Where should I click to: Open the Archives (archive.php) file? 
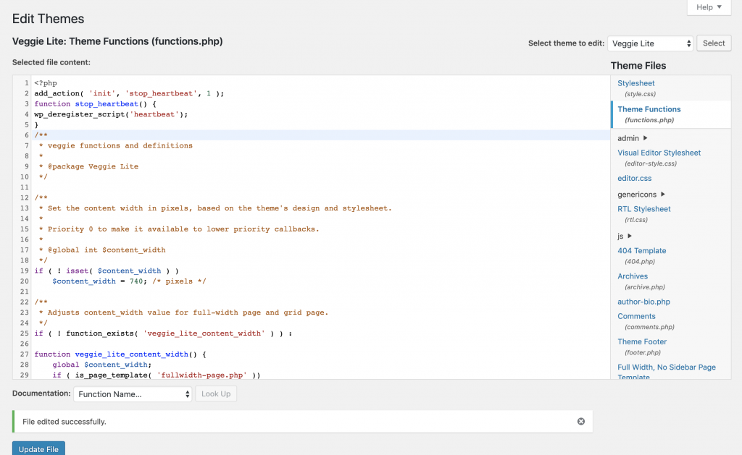pyautogui.click(x=633, y=276)
